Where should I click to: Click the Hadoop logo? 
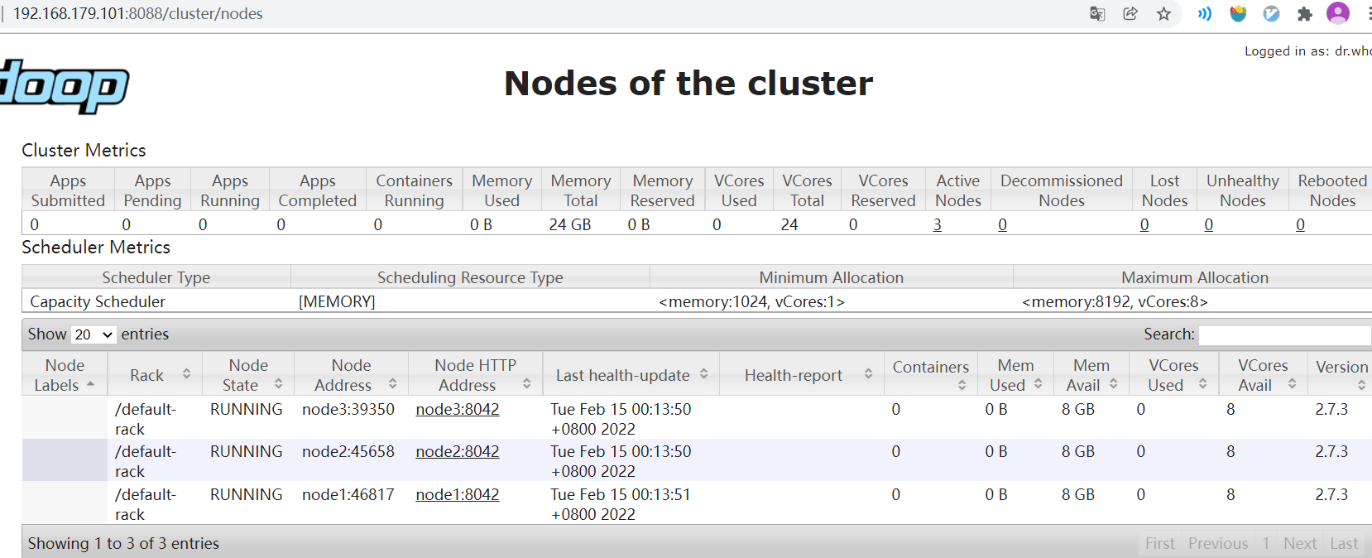[x=64, y=85]
